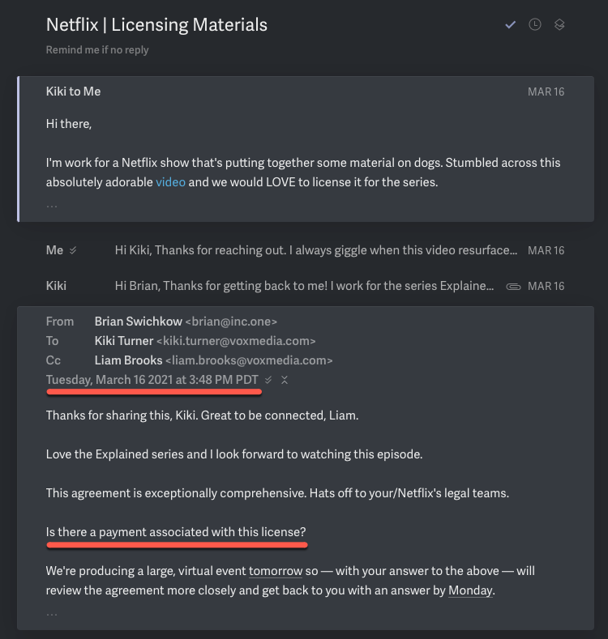Click the 'Kiki to Me' message header

click(74, 92)
